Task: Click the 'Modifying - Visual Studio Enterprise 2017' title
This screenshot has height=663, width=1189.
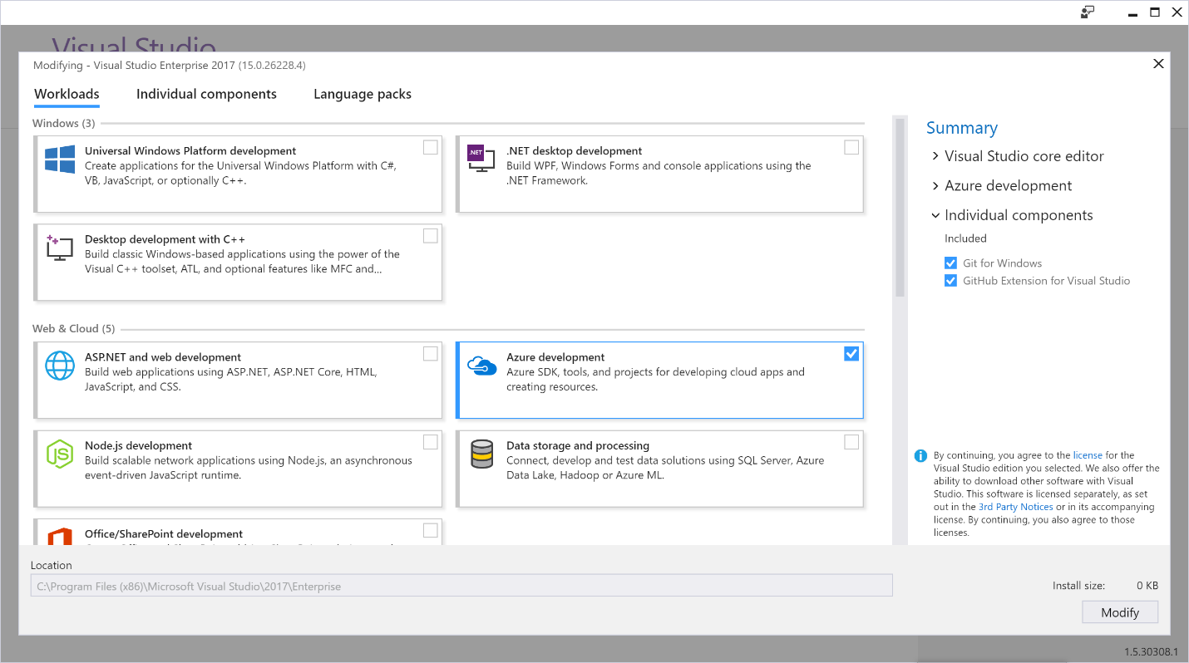Action: 170,65
